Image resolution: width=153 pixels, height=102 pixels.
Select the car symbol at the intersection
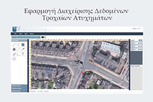(81, 62)
